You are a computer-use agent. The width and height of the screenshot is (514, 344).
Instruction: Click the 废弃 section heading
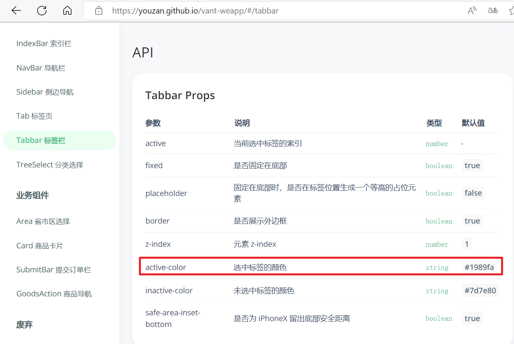point(24,325)
